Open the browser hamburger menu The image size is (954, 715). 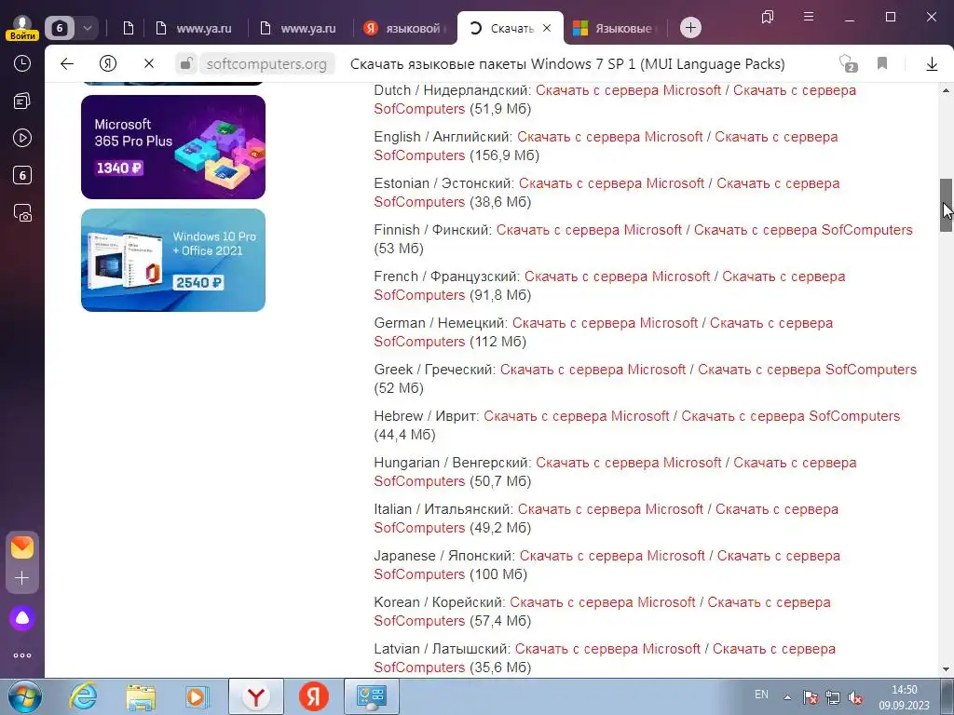click(x=809, y=17)
